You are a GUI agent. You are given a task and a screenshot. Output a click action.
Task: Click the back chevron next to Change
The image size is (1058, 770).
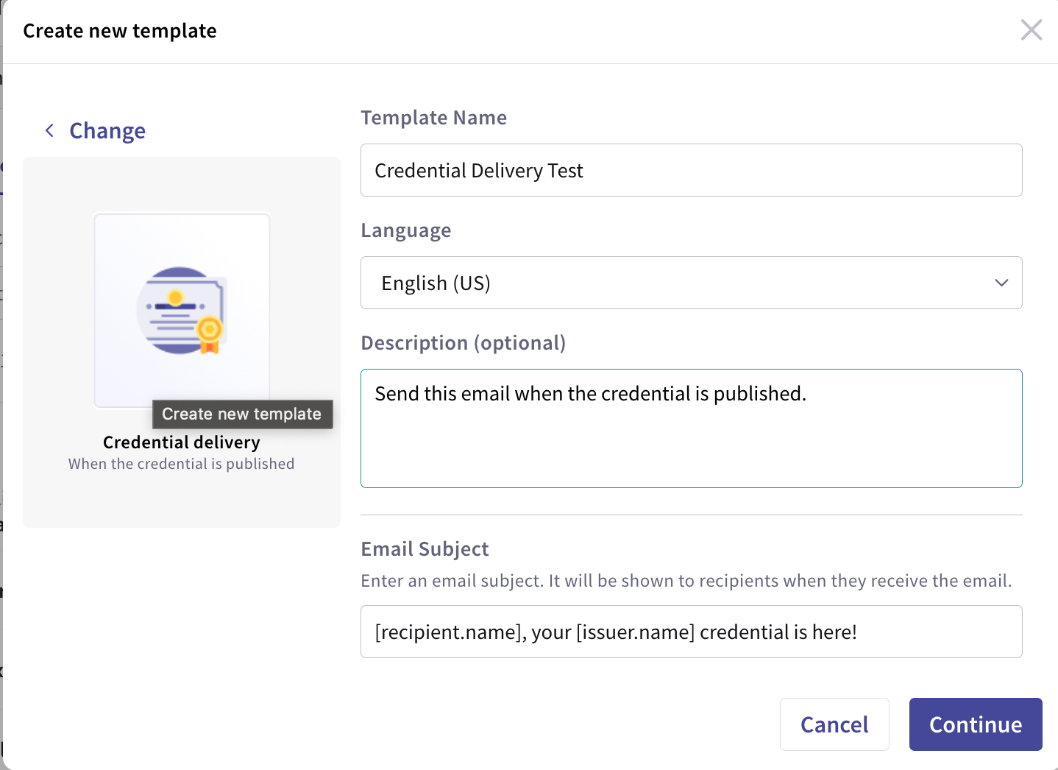[x=49, y=131]
